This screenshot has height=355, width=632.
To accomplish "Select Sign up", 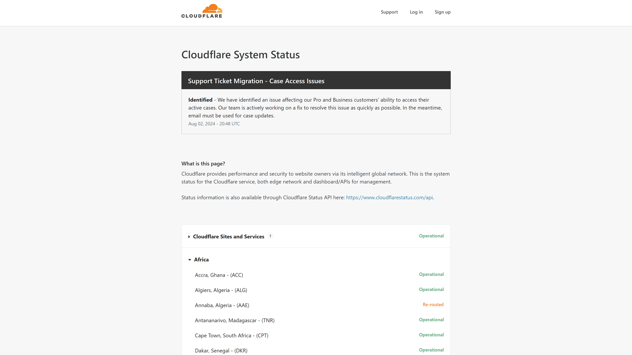I will [x=442, y=12].
